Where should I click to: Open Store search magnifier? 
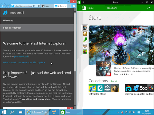(149, 8)
